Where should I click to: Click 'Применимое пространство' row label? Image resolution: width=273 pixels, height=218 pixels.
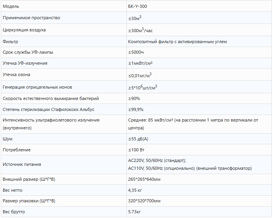[31, 18]
